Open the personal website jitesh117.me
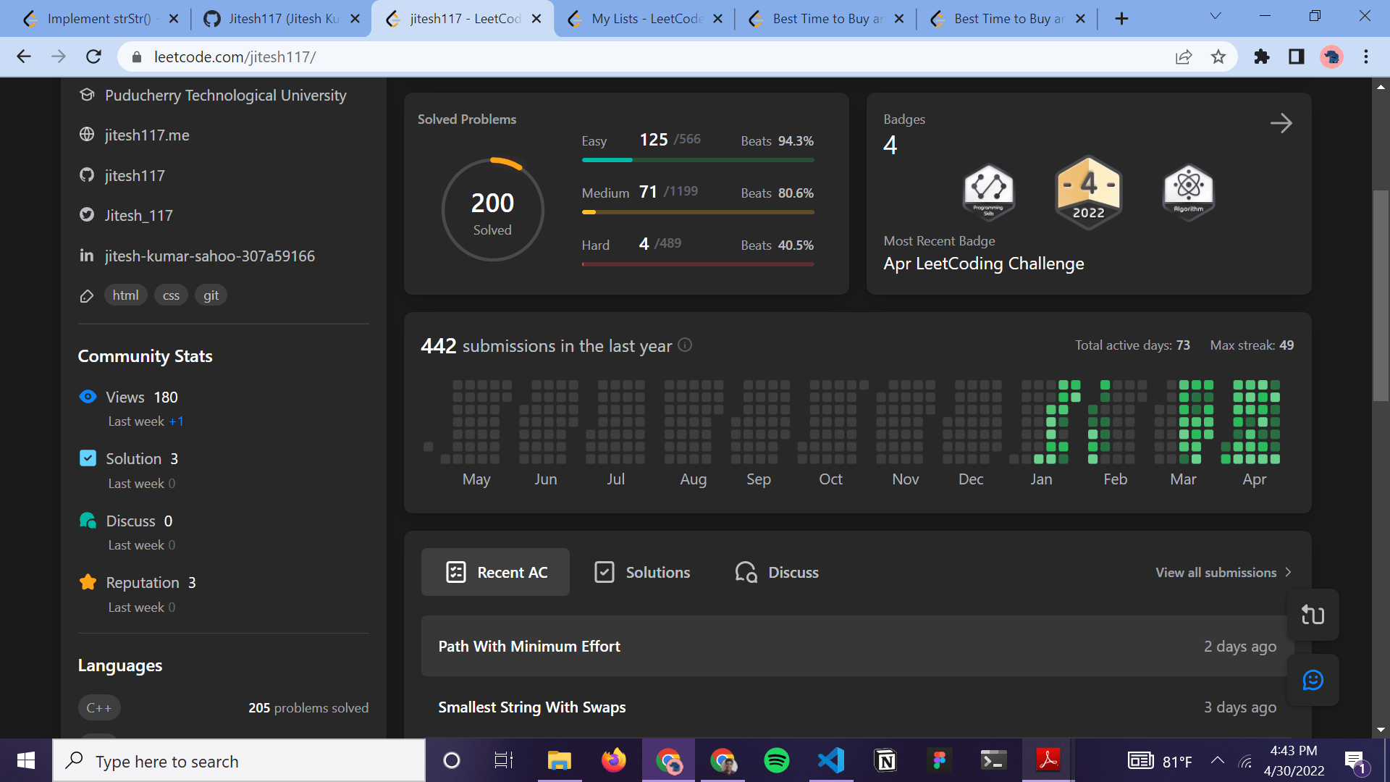The width and height of the screenshot is (1390, 782). point(147,135)
